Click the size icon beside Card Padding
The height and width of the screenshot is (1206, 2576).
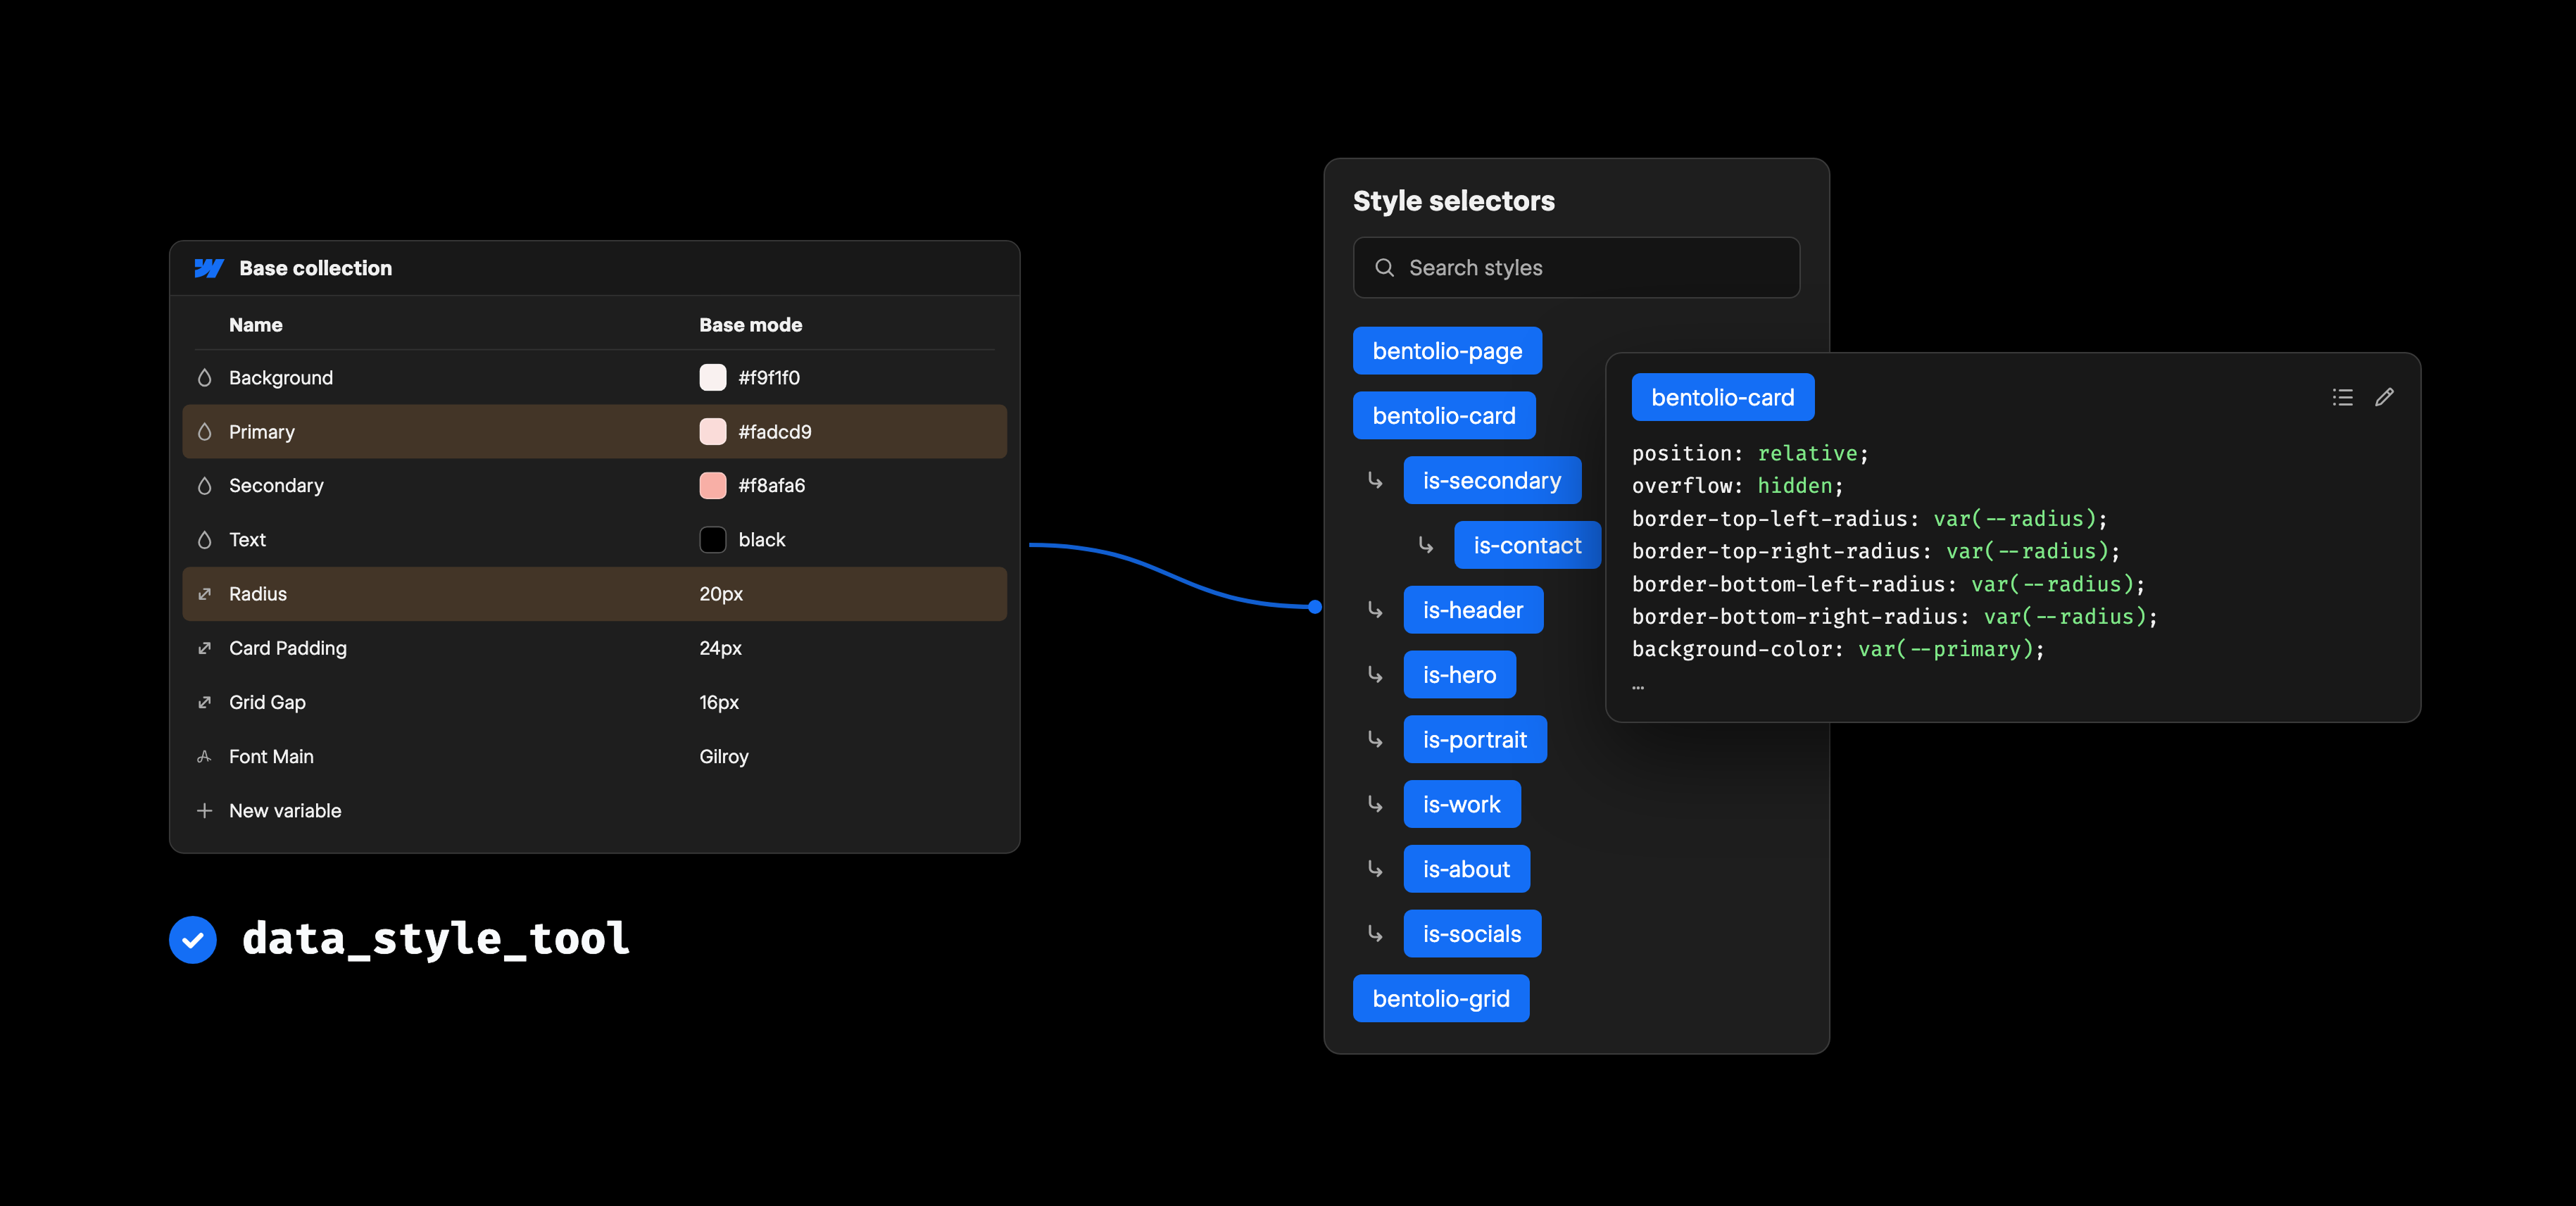point(205,648)
